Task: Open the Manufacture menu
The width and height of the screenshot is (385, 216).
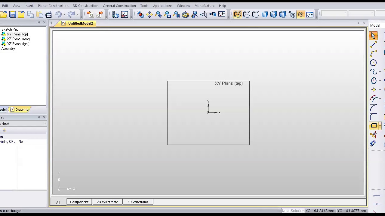Action: point(205,6)
